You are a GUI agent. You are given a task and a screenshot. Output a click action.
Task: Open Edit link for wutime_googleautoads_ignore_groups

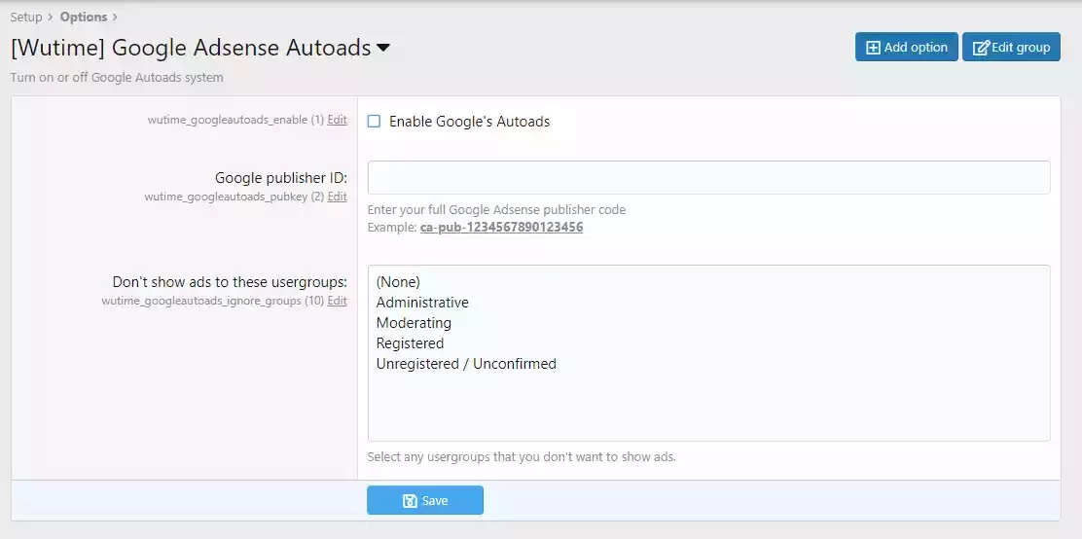(337, 301)
